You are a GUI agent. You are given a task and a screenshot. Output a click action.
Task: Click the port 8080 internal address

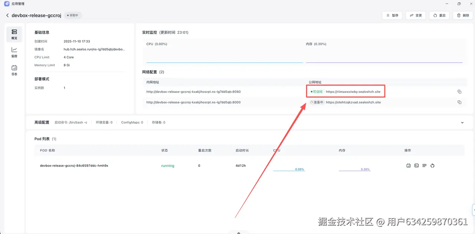[193, 92]
